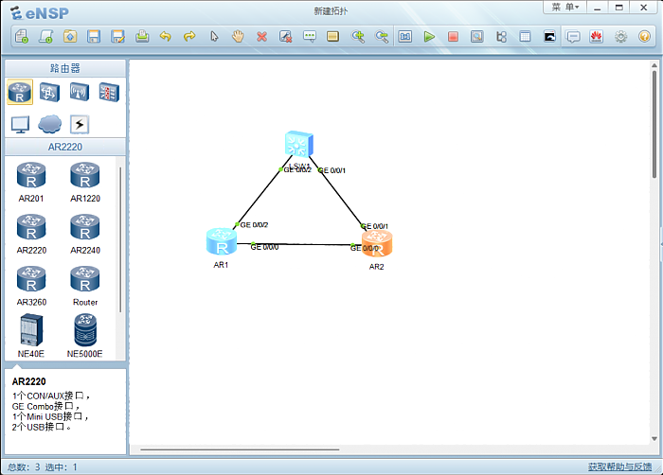Switch to the switch device category

(x=49, y=92)
